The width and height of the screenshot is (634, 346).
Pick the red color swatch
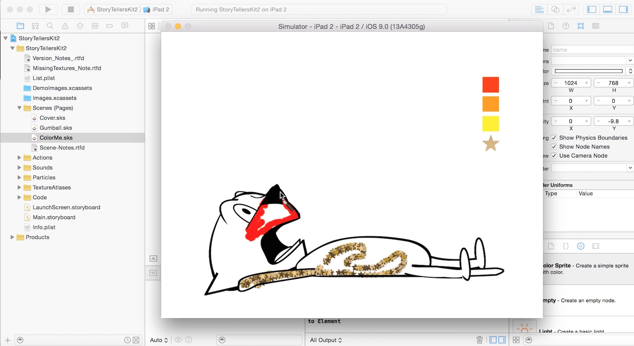tap(490, 85)
